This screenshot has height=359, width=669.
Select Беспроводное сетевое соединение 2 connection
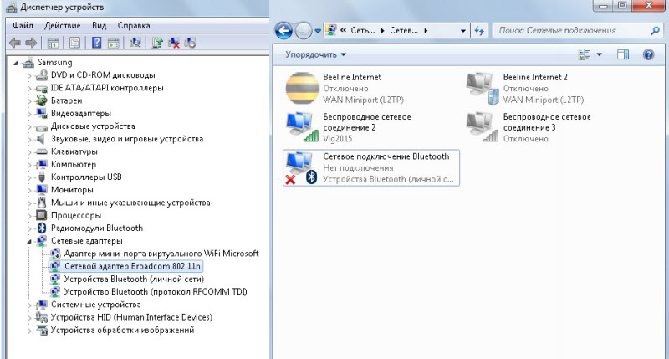coord(349,127)
